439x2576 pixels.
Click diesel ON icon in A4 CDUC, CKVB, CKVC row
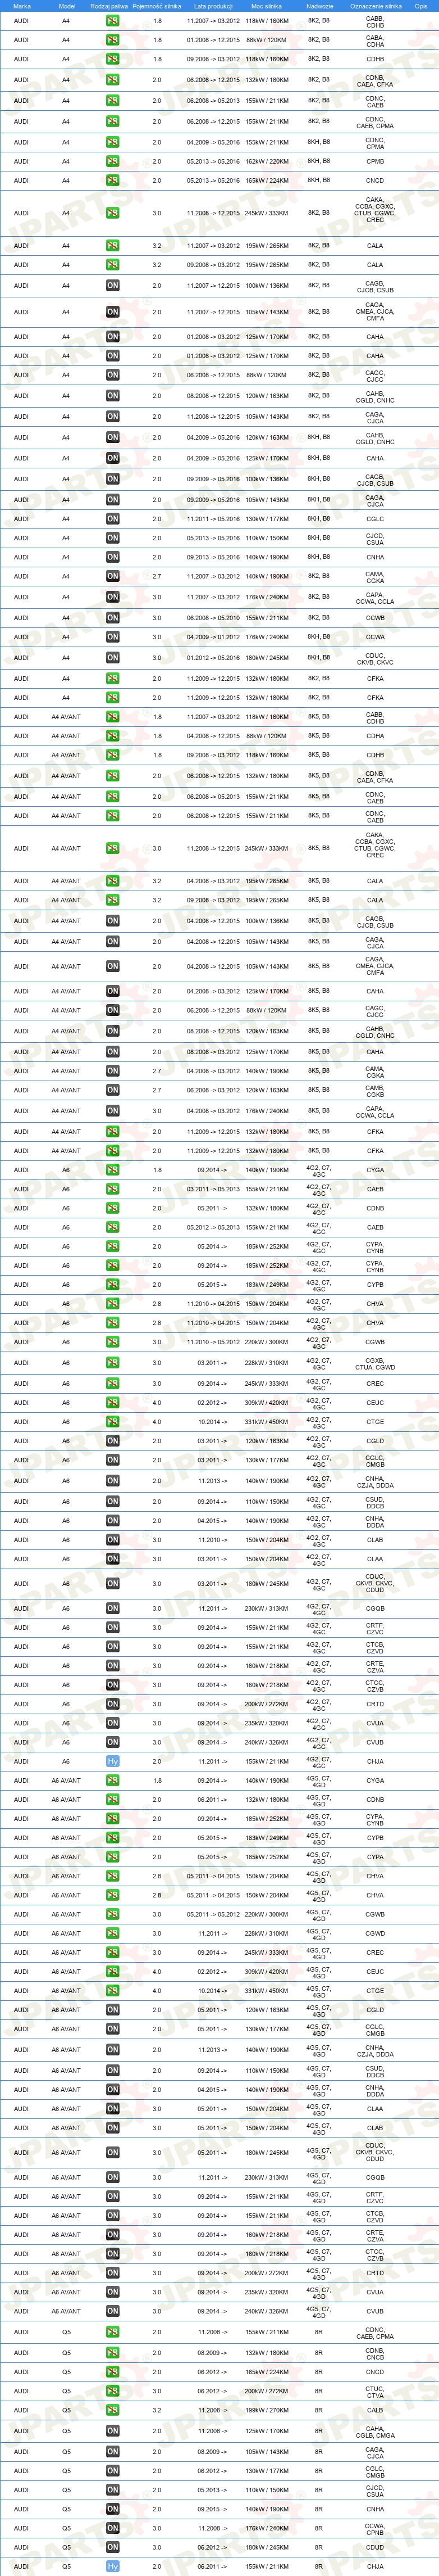coord(113,658)
